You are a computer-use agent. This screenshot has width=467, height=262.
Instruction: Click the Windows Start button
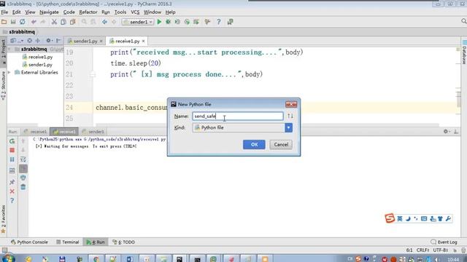tap(8, 258)
